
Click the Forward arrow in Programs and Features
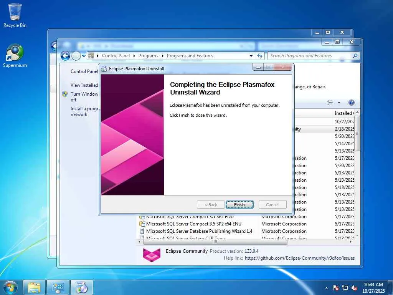pos(76,56)
